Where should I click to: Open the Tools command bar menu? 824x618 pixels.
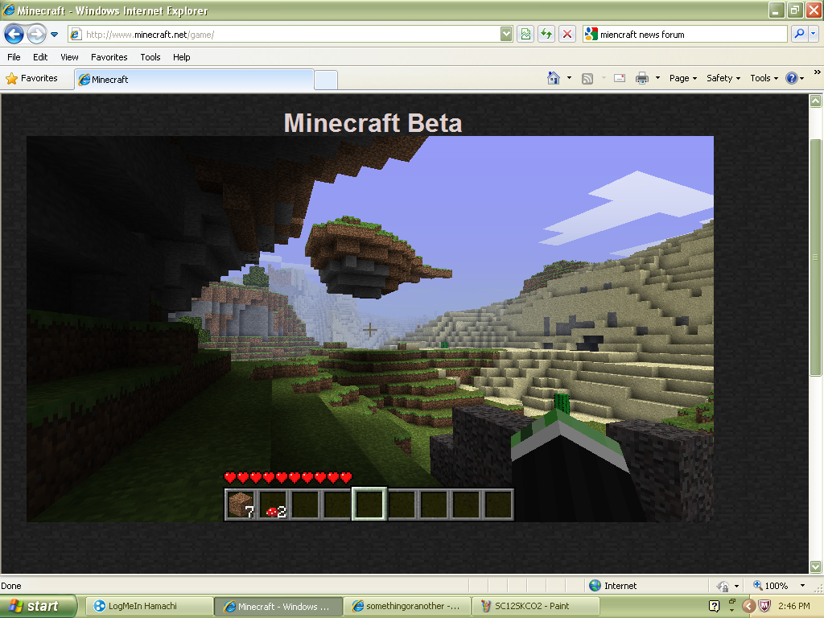(x=764, y=78)
